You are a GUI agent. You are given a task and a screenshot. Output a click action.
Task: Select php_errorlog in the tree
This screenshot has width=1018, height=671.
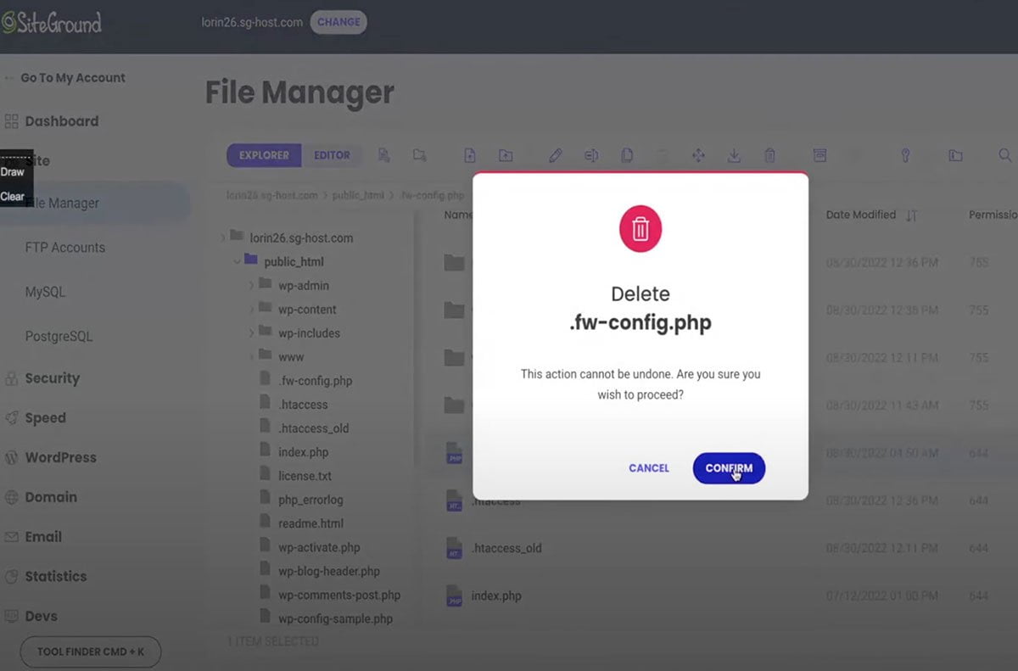point(310,500)
